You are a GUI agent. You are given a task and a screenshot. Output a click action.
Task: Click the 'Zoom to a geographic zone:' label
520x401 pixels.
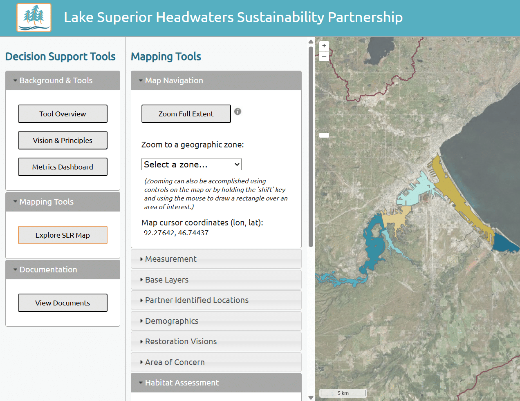pos(193,145)
